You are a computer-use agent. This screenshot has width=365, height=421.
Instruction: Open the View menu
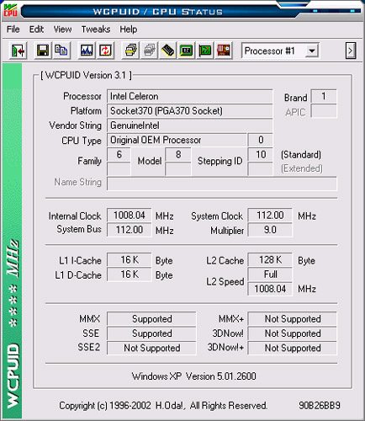[x=62, y=29]
